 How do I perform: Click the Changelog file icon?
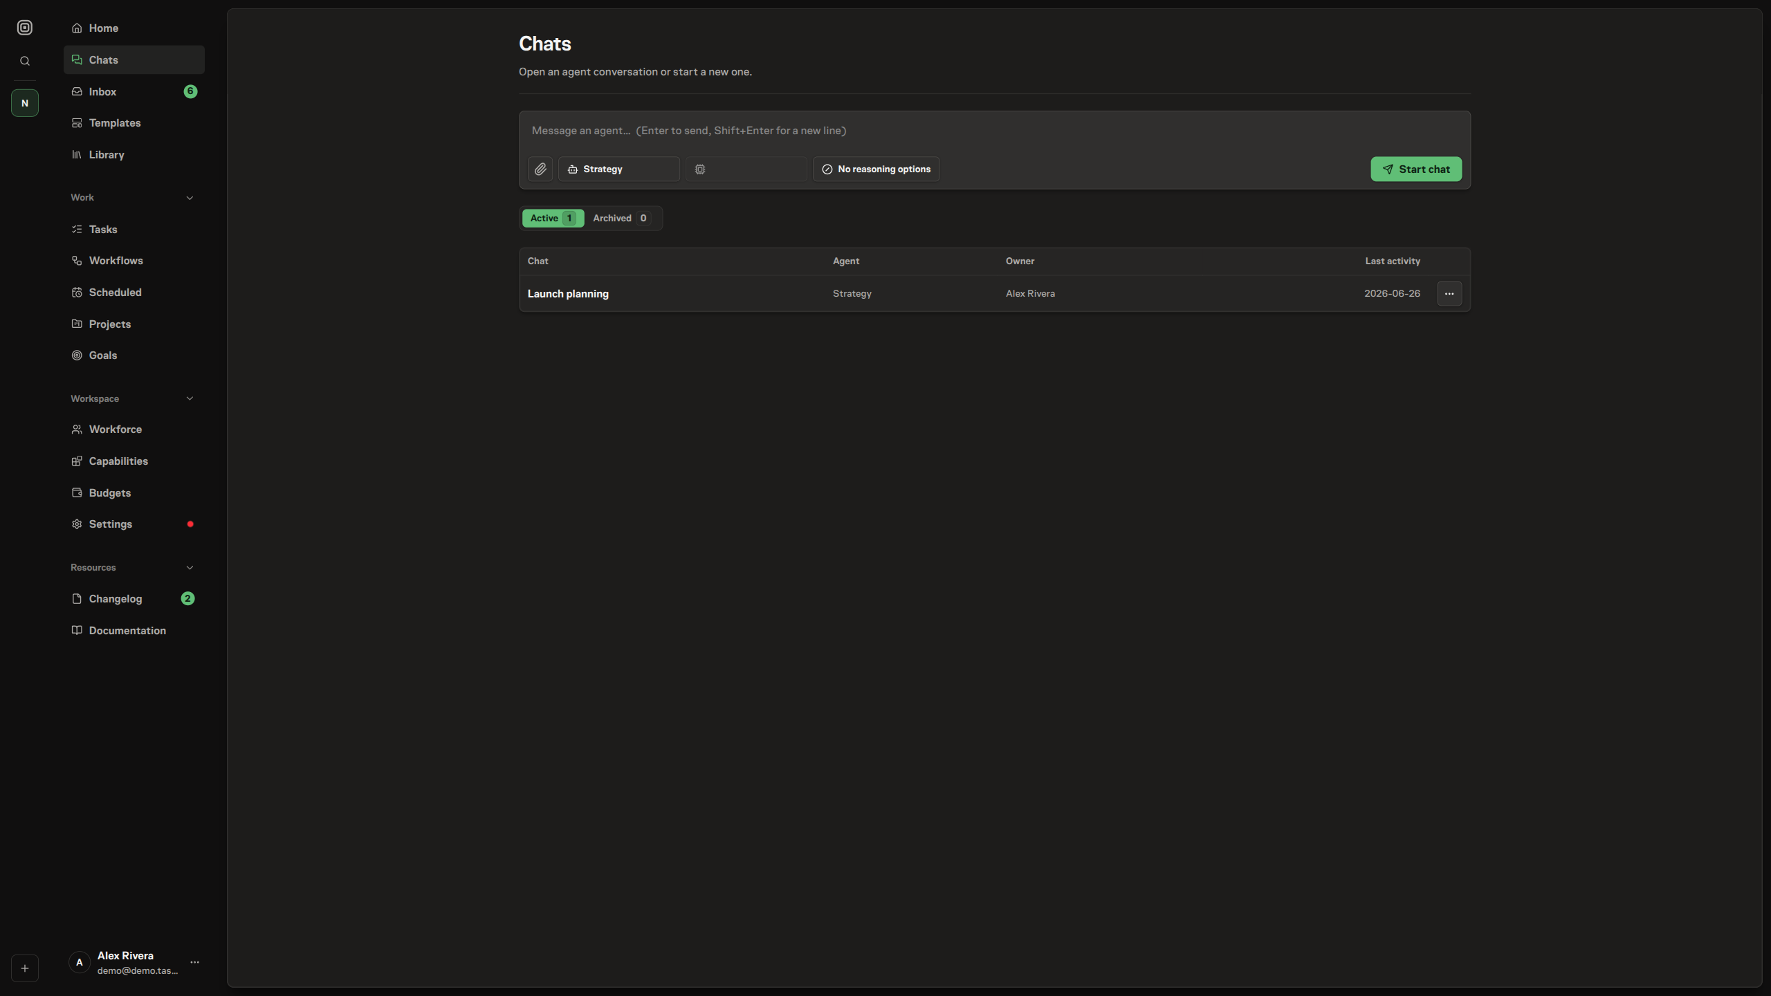77,599
